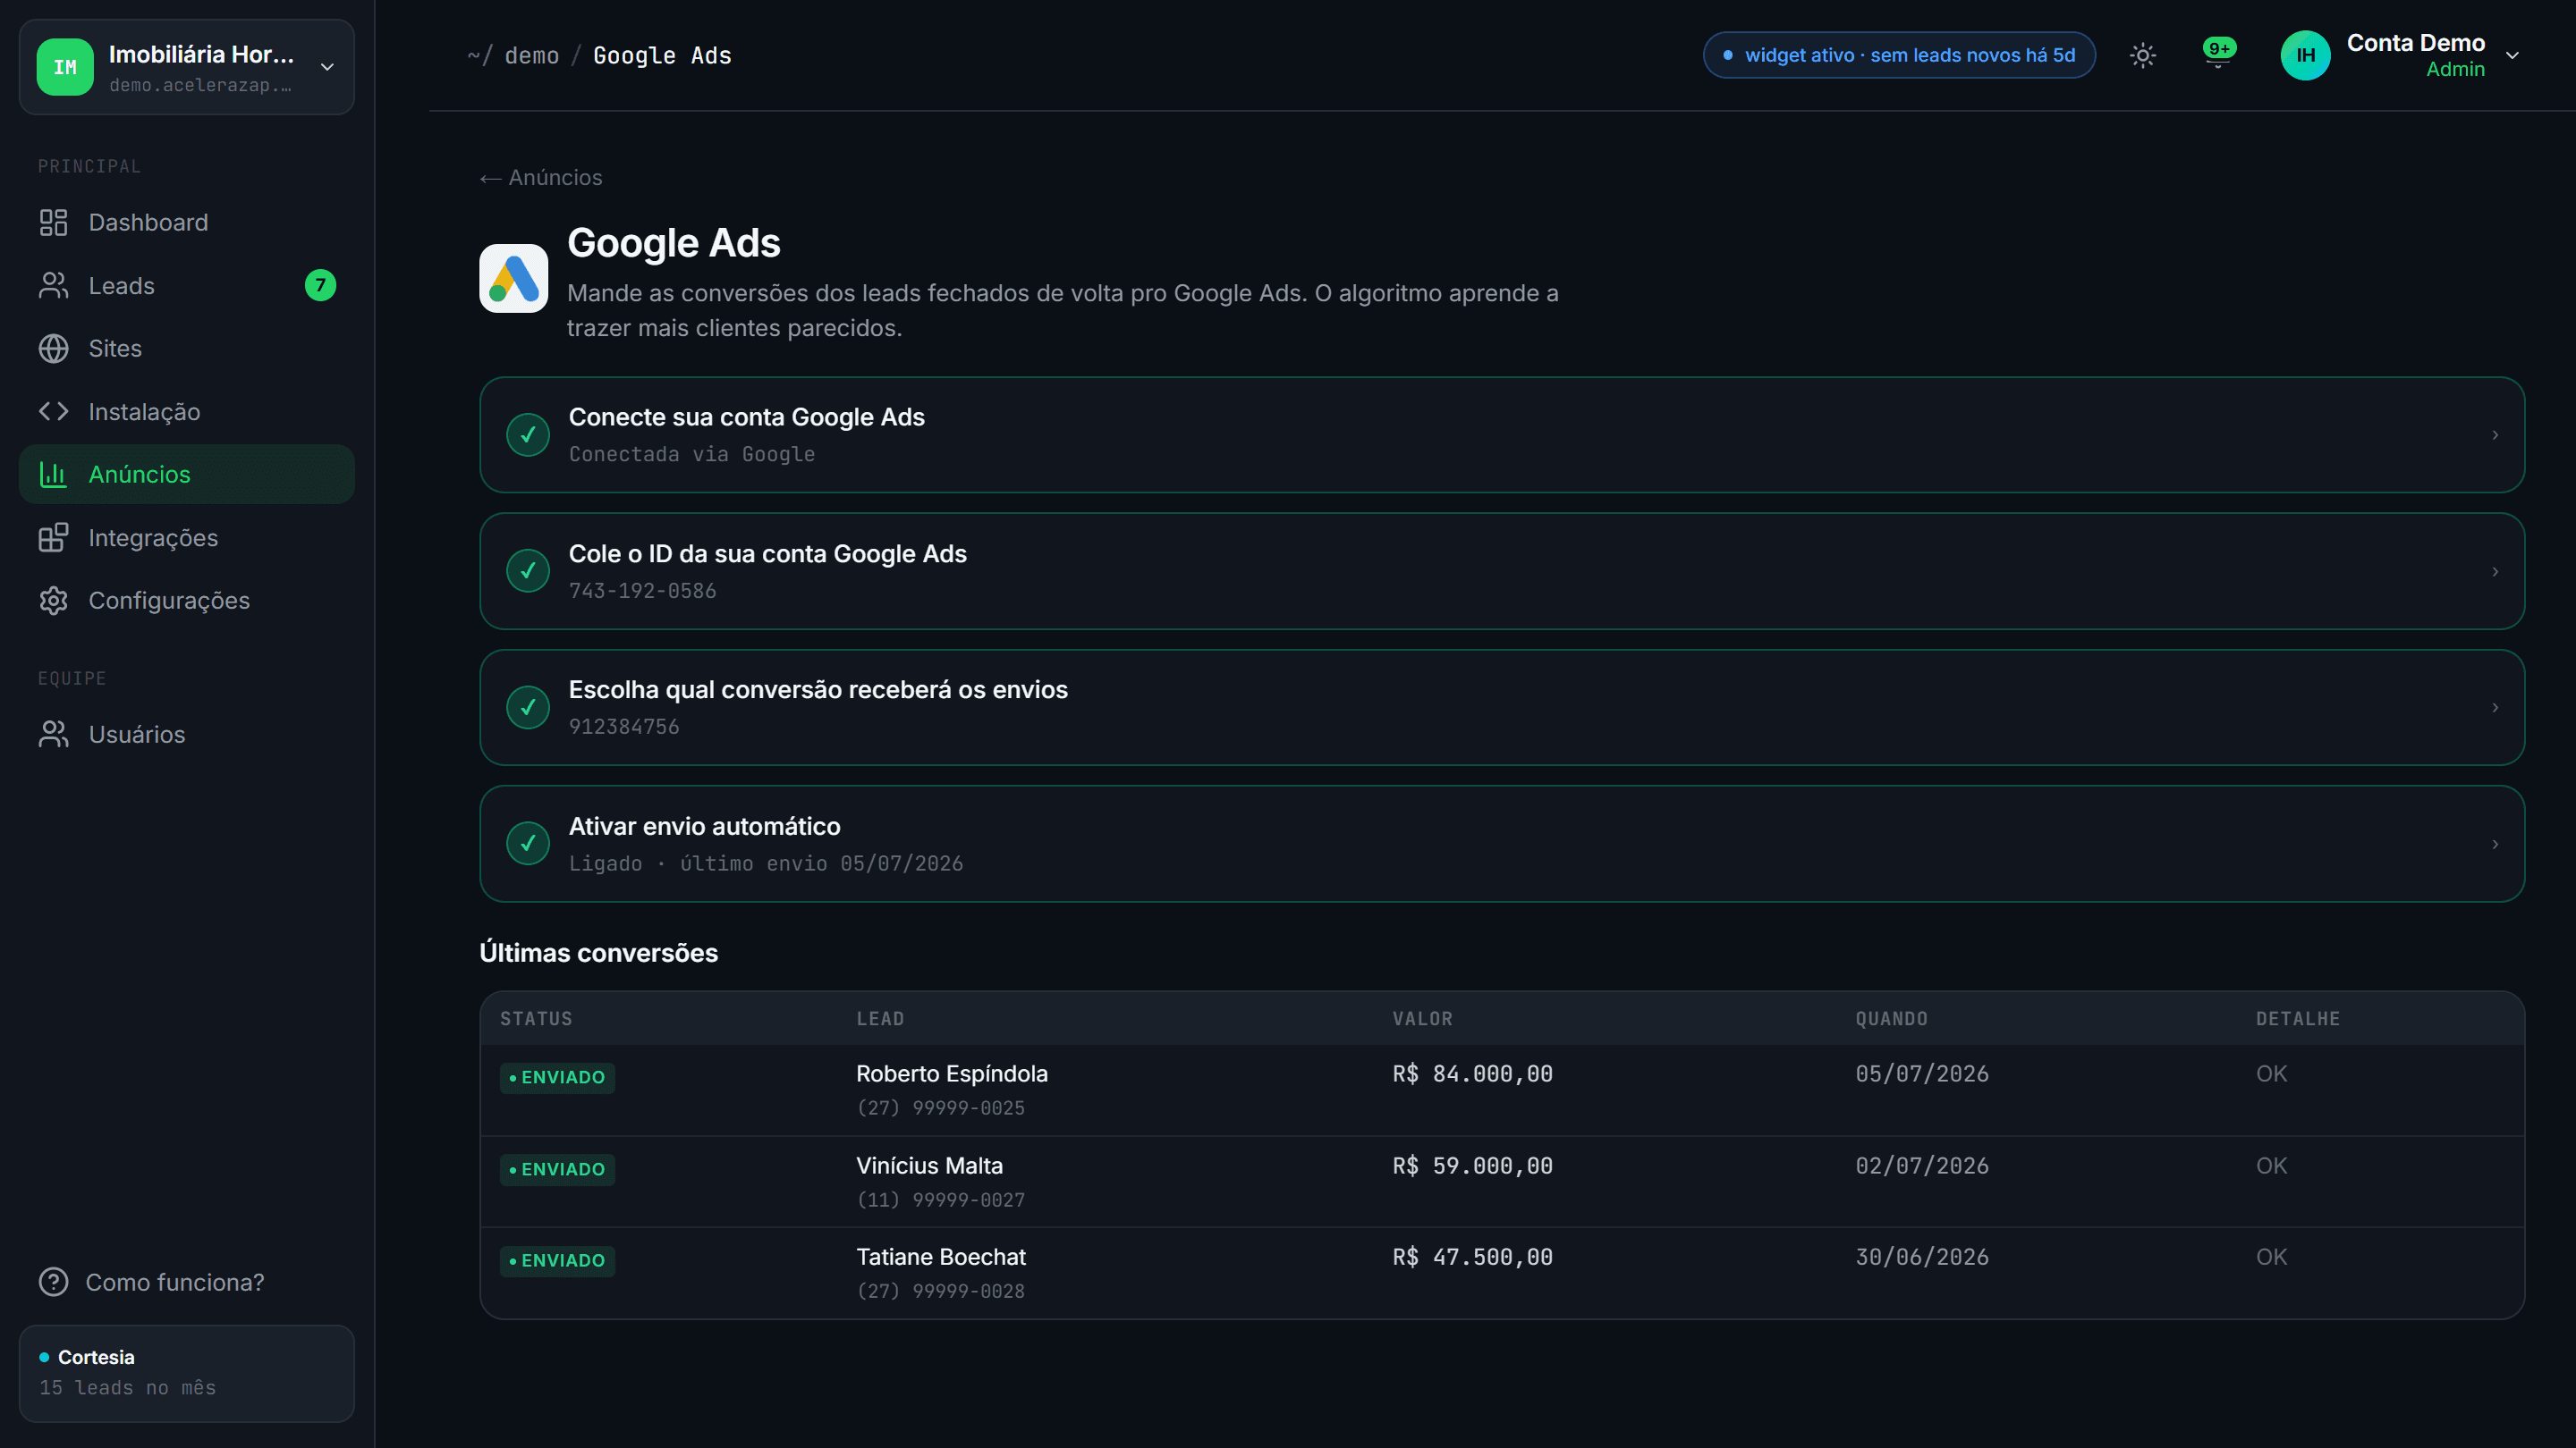Click checkmark on Escolha qual conversão step
The width and height of the screenshot is (2576, 1448).
coord(528,708)
